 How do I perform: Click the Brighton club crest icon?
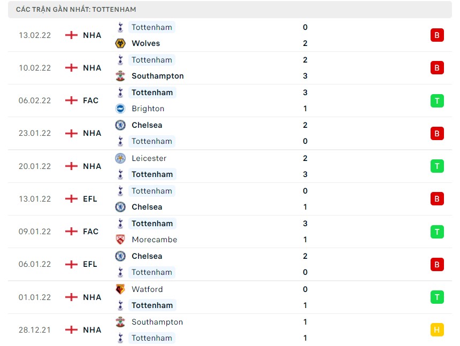[x=120, y=109]
